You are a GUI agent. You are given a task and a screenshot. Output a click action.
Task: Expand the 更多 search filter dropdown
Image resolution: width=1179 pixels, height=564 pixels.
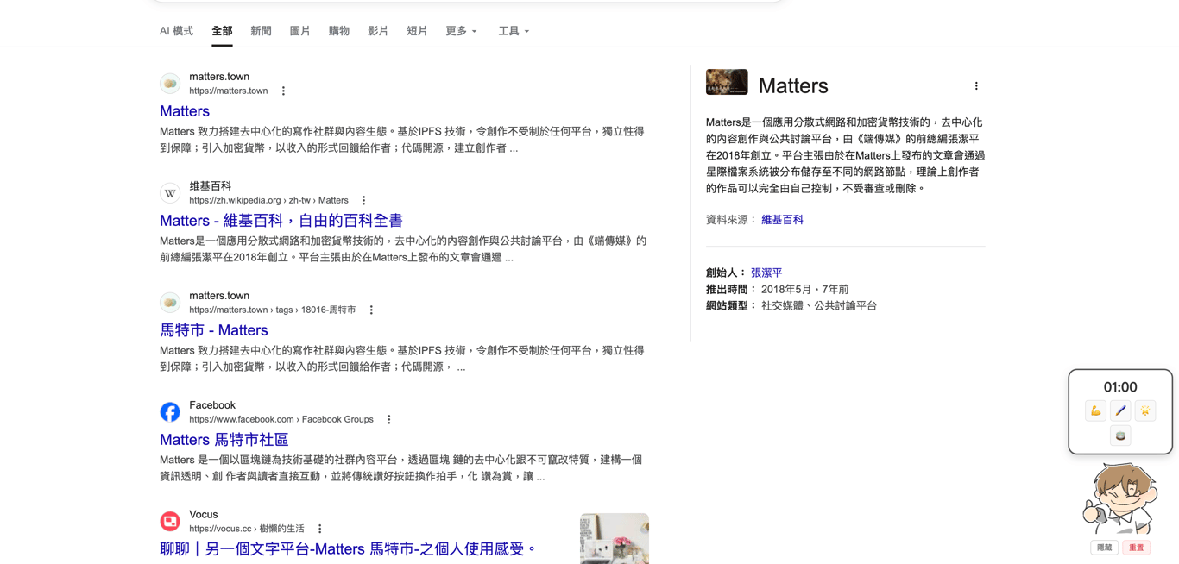tap(461, 31)
